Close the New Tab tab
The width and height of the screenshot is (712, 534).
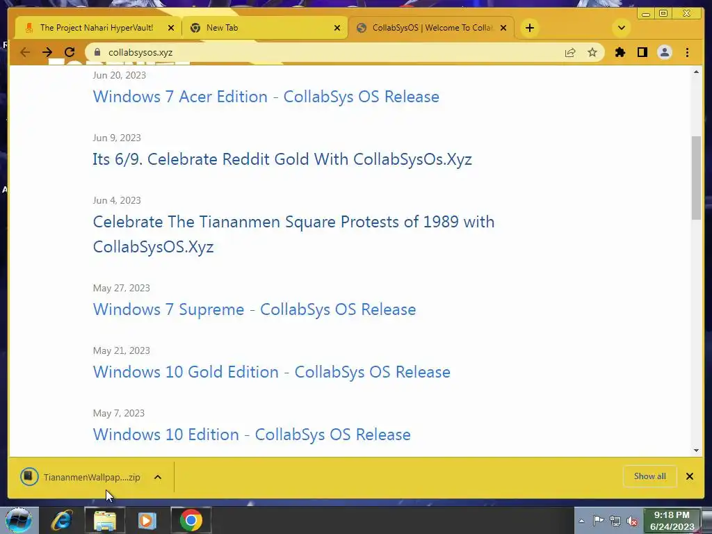[x=337, y=28]
